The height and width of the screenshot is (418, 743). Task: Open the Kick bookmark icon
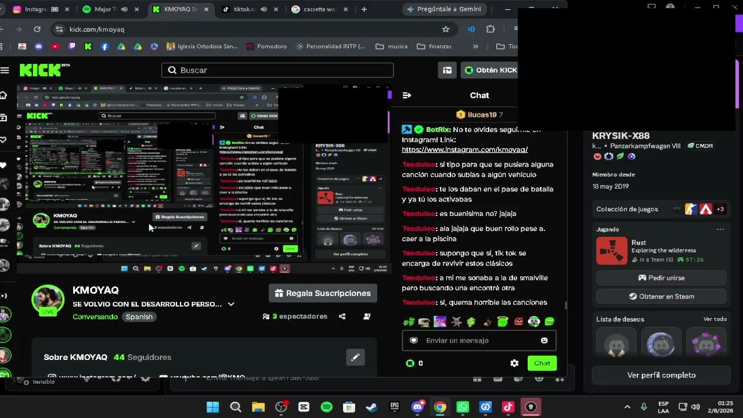point(88,46)
